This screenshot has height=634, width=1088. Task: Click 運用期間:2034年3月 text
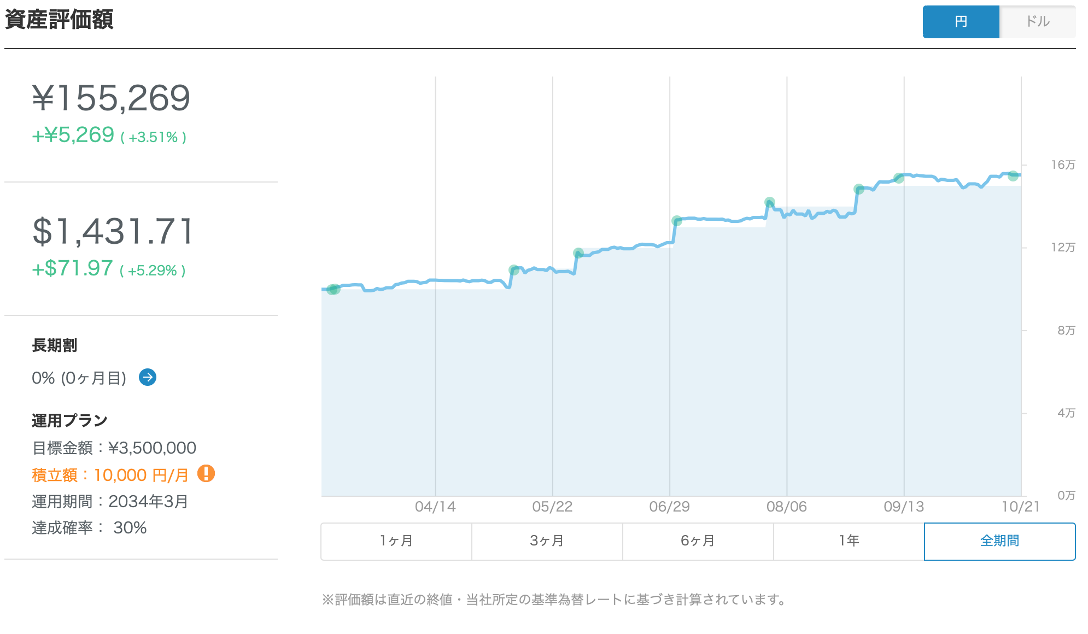pyautogui.click(x=110, y=501)
